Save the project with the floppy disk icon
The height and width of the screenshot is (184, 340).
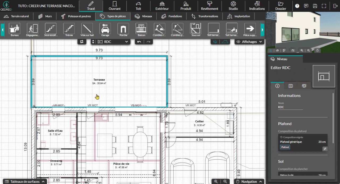click(x=315, y=6)
